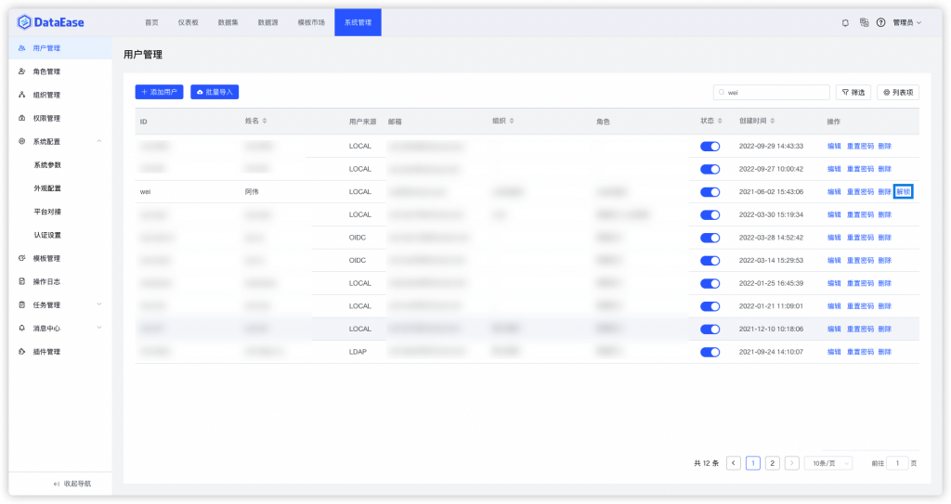Click 解锁 link for user wei
This screenshot has width=951, height=504.
[x=903, y=191]
